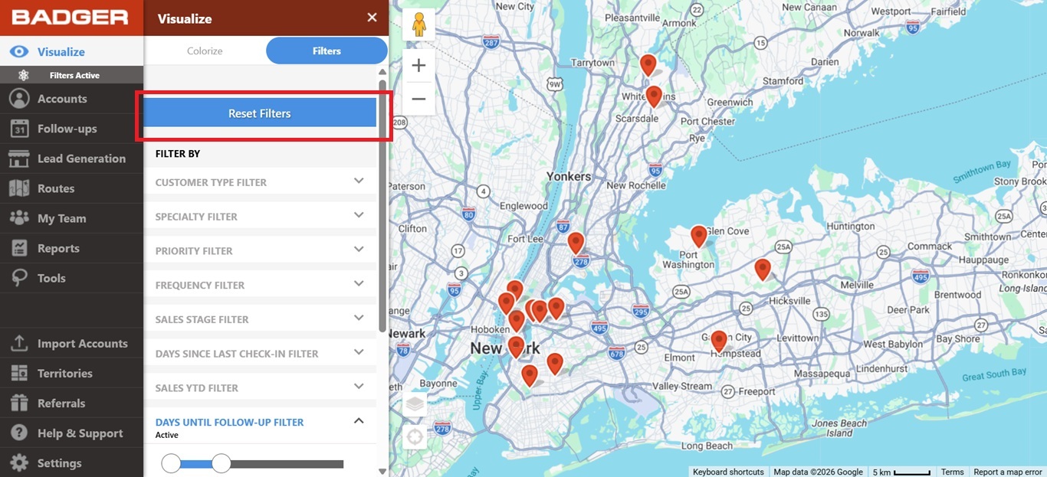Screen dimensions: 1047x477
Task: Open Accounts from the sidebar menu
Action: 71,99
